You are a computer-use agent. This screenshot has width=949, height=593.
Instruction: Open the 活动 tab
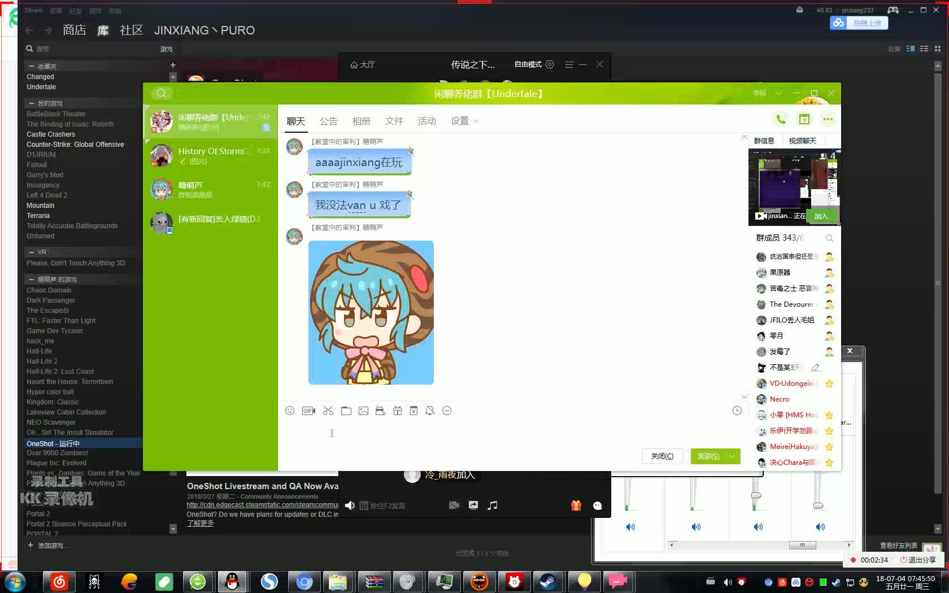click(x=426, y=121)
